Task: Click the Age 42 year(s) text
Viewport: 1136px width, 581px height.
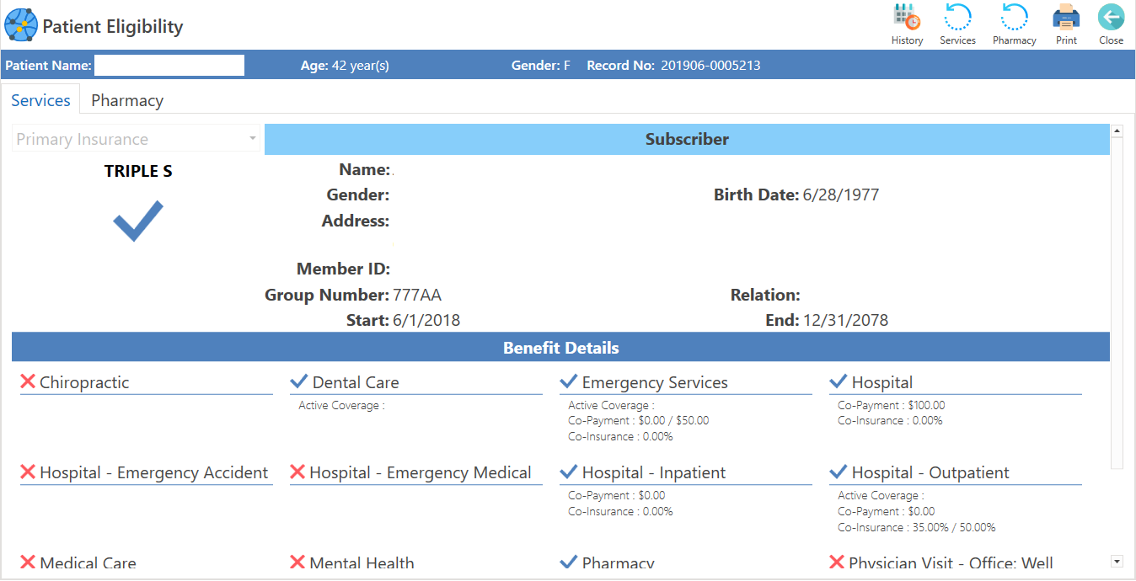Action: point(346,65)
